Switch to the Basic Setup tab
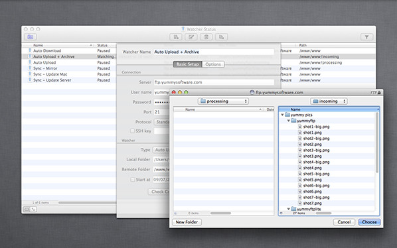 (x=188, y=64)
